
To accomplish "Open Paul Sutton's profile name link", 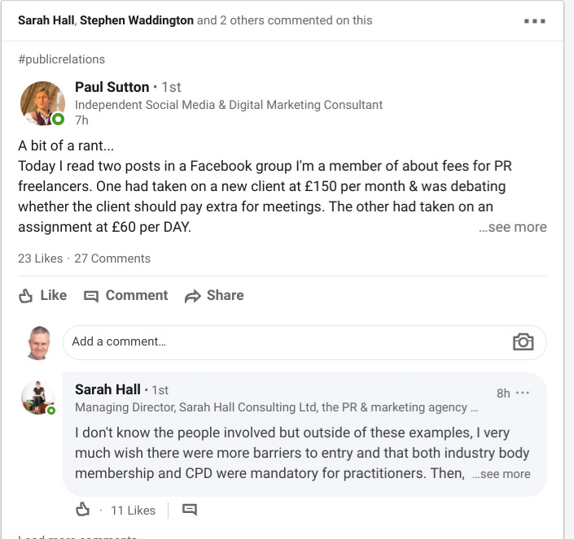I will [x=112, y=87].
